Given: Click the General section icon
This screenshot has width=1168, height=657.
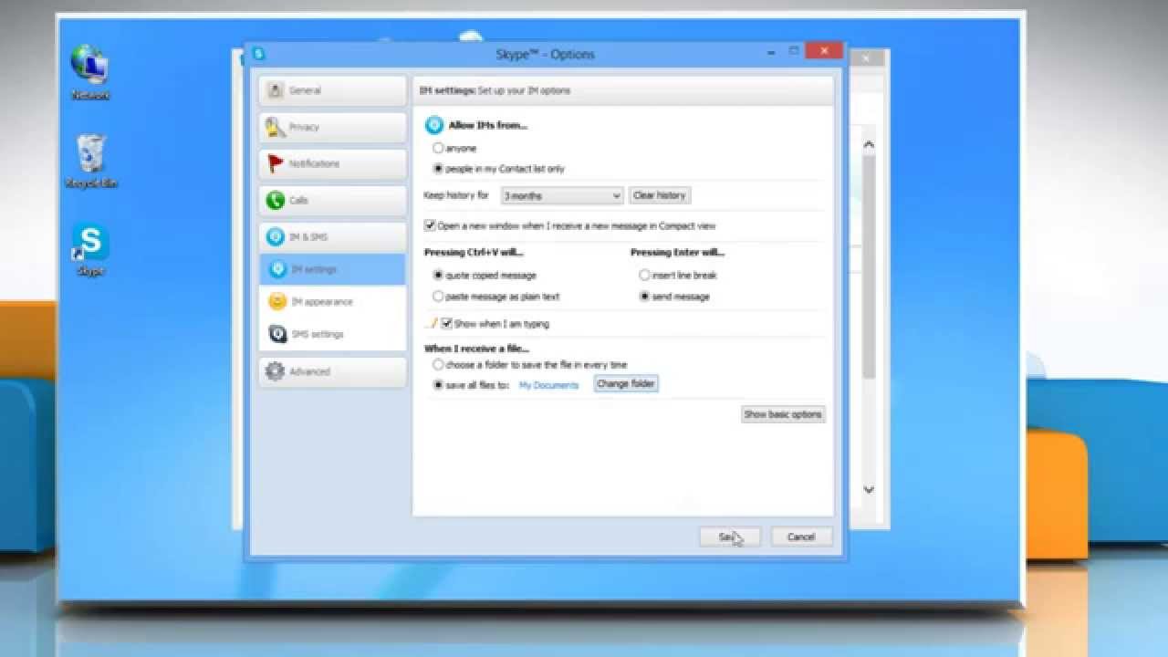Looking at the screenshot, I should [275, 90].
